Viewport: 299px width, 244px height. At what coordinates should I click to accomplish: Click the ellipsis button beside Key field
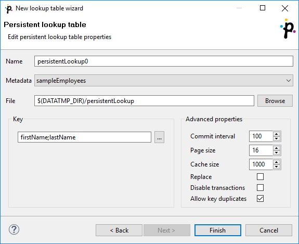tap(159, 137)
